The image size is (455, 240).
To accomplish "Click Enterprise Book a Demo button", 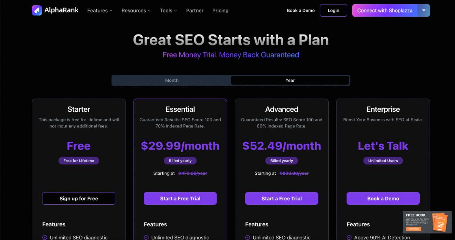I will coord(383,198).
